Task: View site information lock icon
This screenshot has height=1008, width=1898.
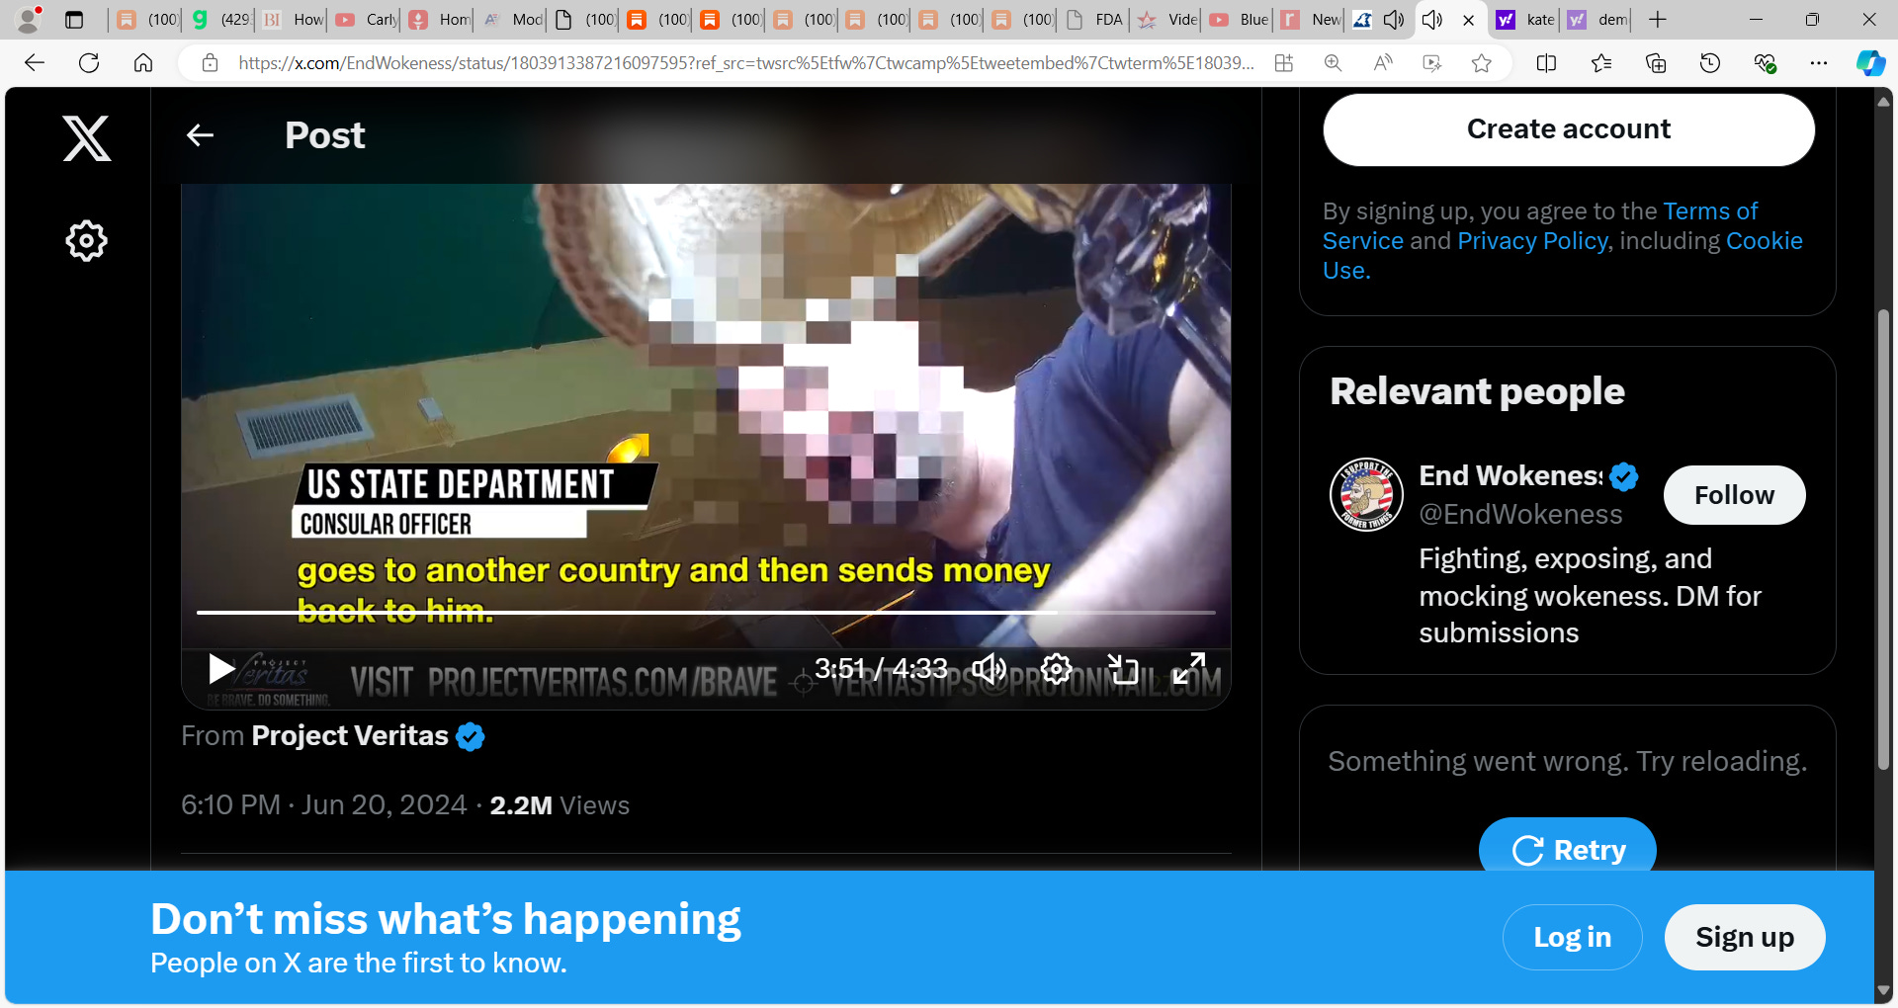Action: pyautogui.click(x=210, y=63)
